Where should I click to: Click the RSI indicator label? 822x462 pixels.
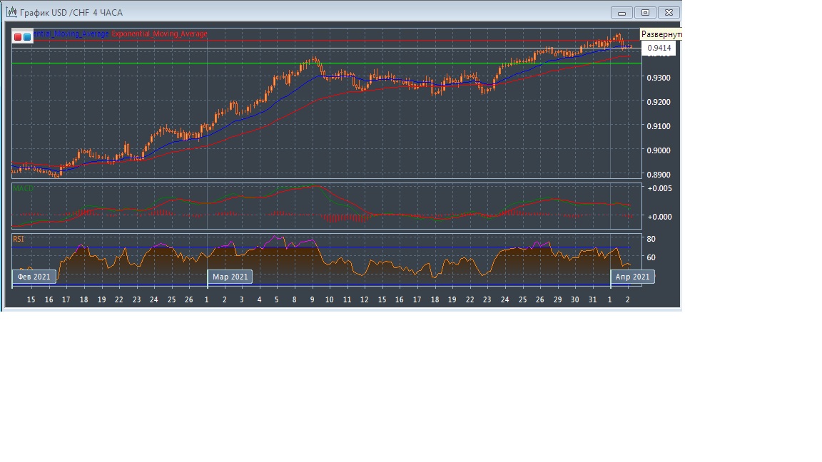[19, 240]
